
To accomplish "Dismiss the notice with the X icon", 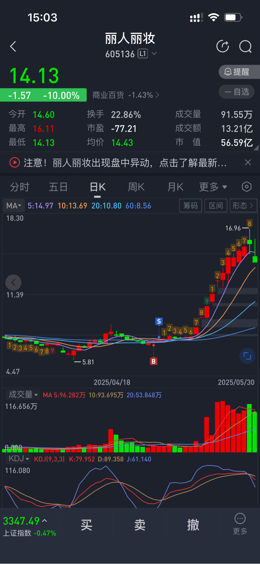I will (x=248, y=162).
